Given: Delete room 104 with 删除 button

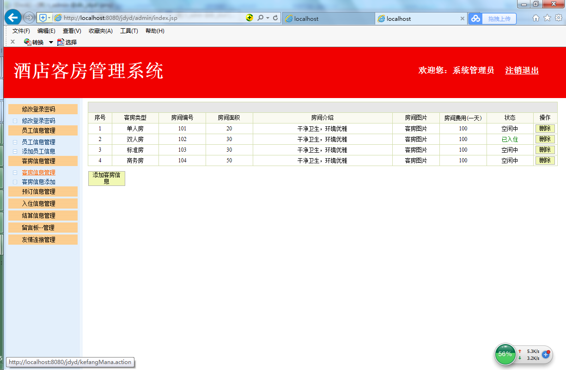Looking at the screenshot, I should pyautogui.click(x=545, y=160).
